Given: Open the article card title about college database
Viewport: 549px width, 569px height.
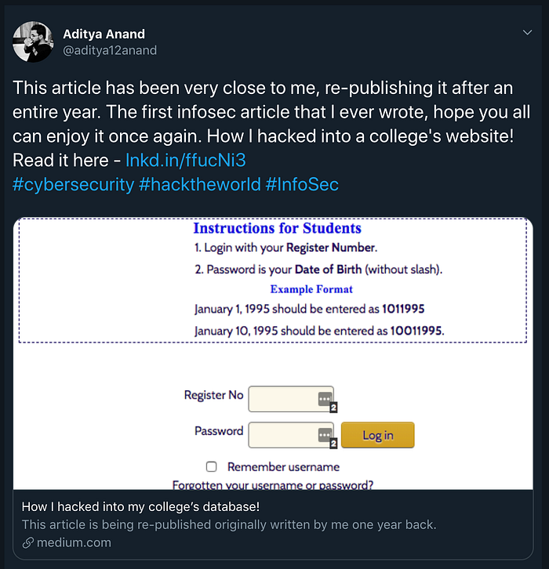Looking at the screenshot, I should [x=140, y=506].
